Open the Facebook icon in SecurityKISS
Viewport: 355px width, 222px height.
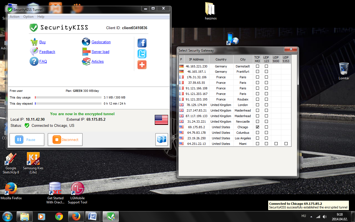(x=142, y=43)
